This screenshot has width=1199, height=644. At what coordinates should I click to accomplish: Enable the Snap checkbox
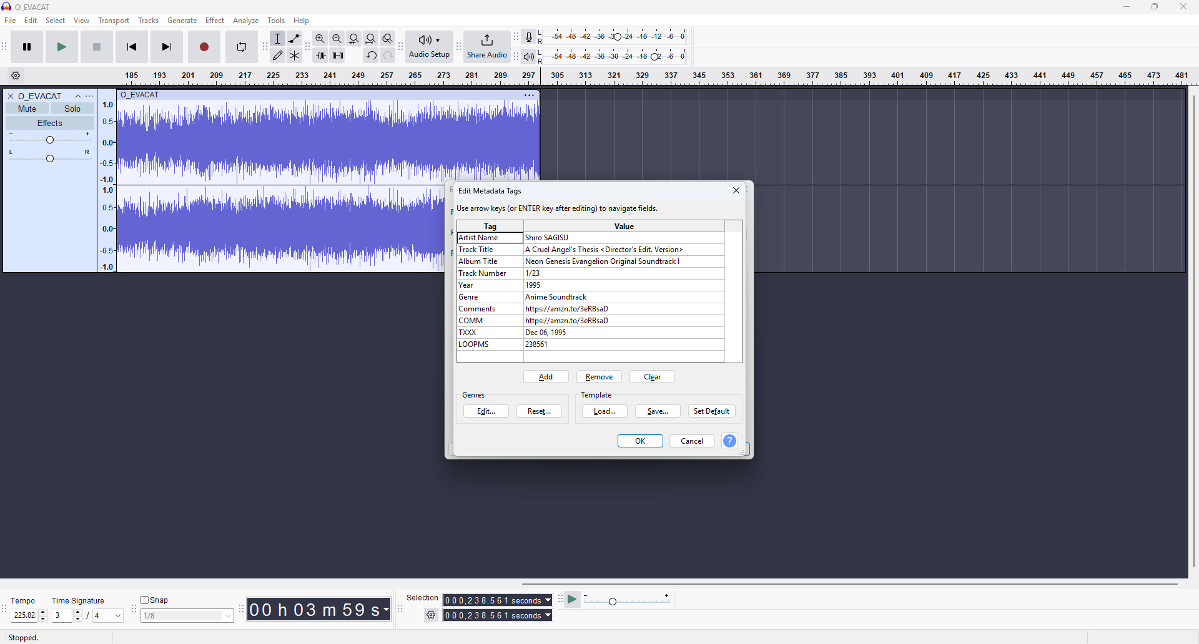pyautogui.click(x=144, y=600)
